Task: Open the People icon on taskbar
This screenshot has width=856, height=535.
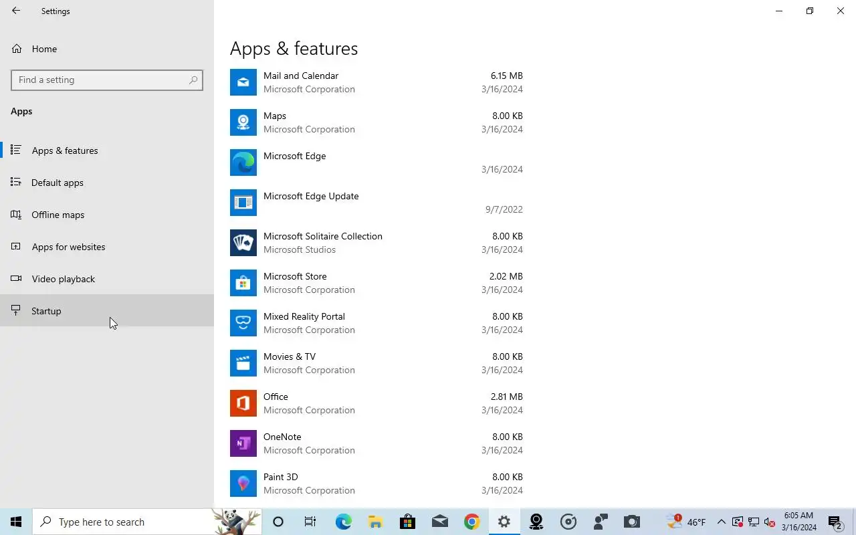Action: [601, 522]
